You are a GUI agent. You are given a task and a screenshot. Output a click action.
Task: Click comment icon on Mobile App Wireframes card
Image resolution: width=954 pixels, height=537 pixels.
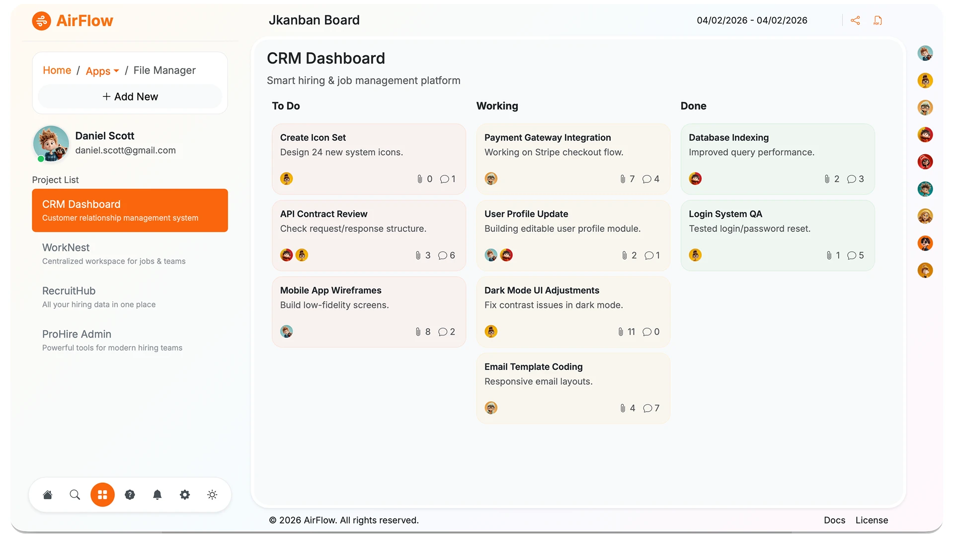[x=443, y=332]
